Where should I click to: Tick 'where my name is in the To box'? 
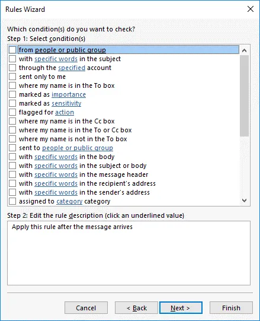click(12, 85)
